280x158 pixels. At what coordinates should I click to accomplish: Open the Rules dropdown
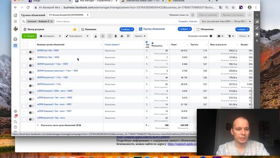(140, 36)
